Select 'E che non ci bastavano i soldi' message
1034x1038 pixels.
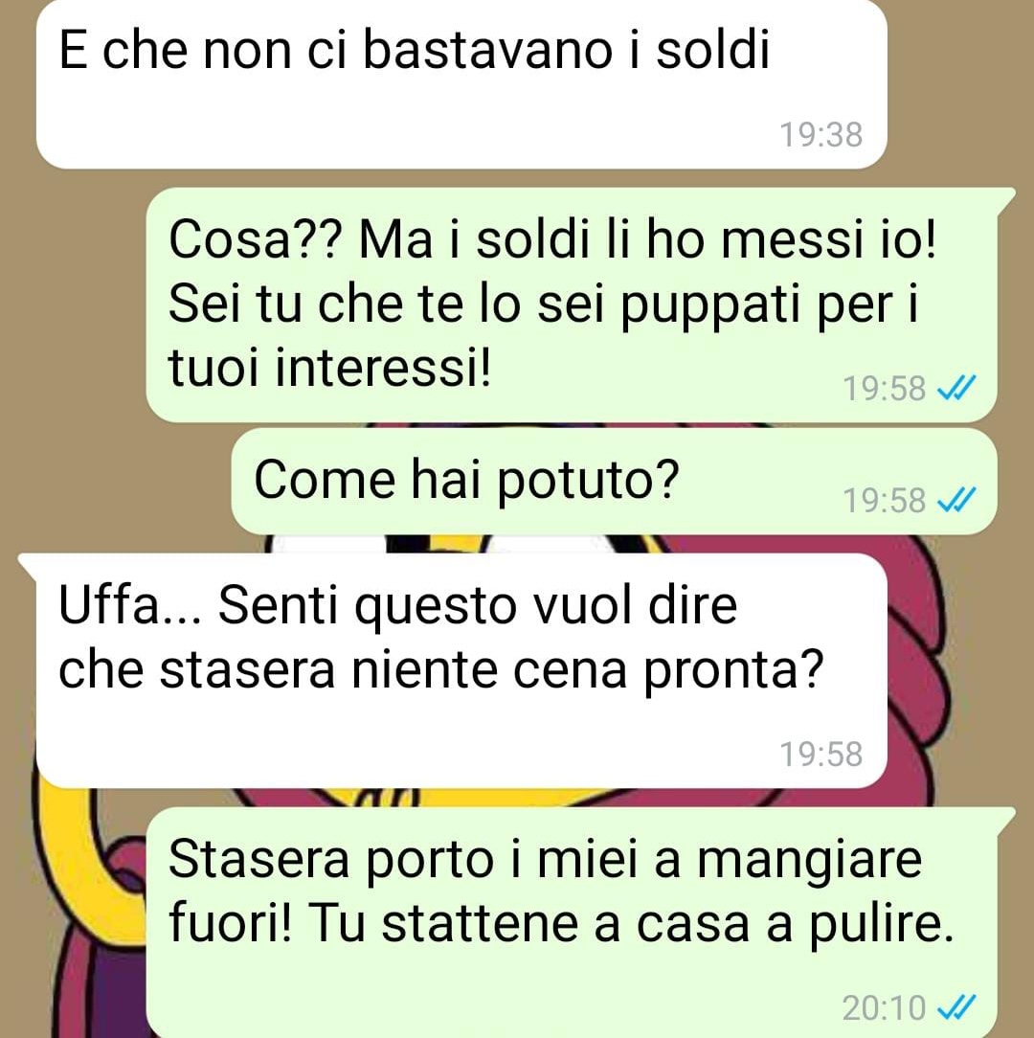(x=461, y=84)
